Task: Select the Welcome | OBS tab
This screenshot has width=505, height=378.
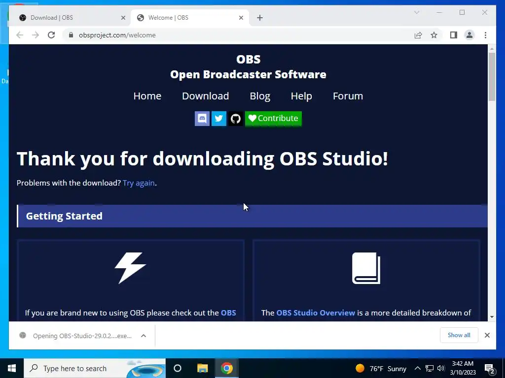Action: 189,18
